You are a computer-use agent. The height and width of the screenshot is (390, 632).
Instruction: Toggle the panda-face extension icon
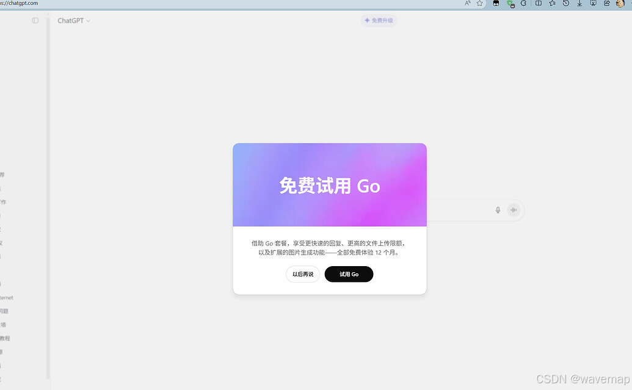[496, 4]
